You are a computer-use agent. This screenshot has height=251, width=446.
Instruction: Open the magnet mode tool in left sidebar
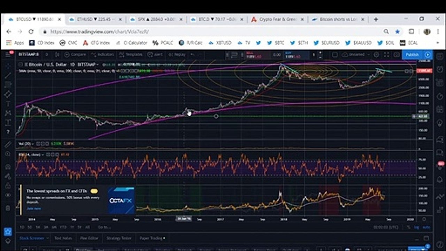8,167
